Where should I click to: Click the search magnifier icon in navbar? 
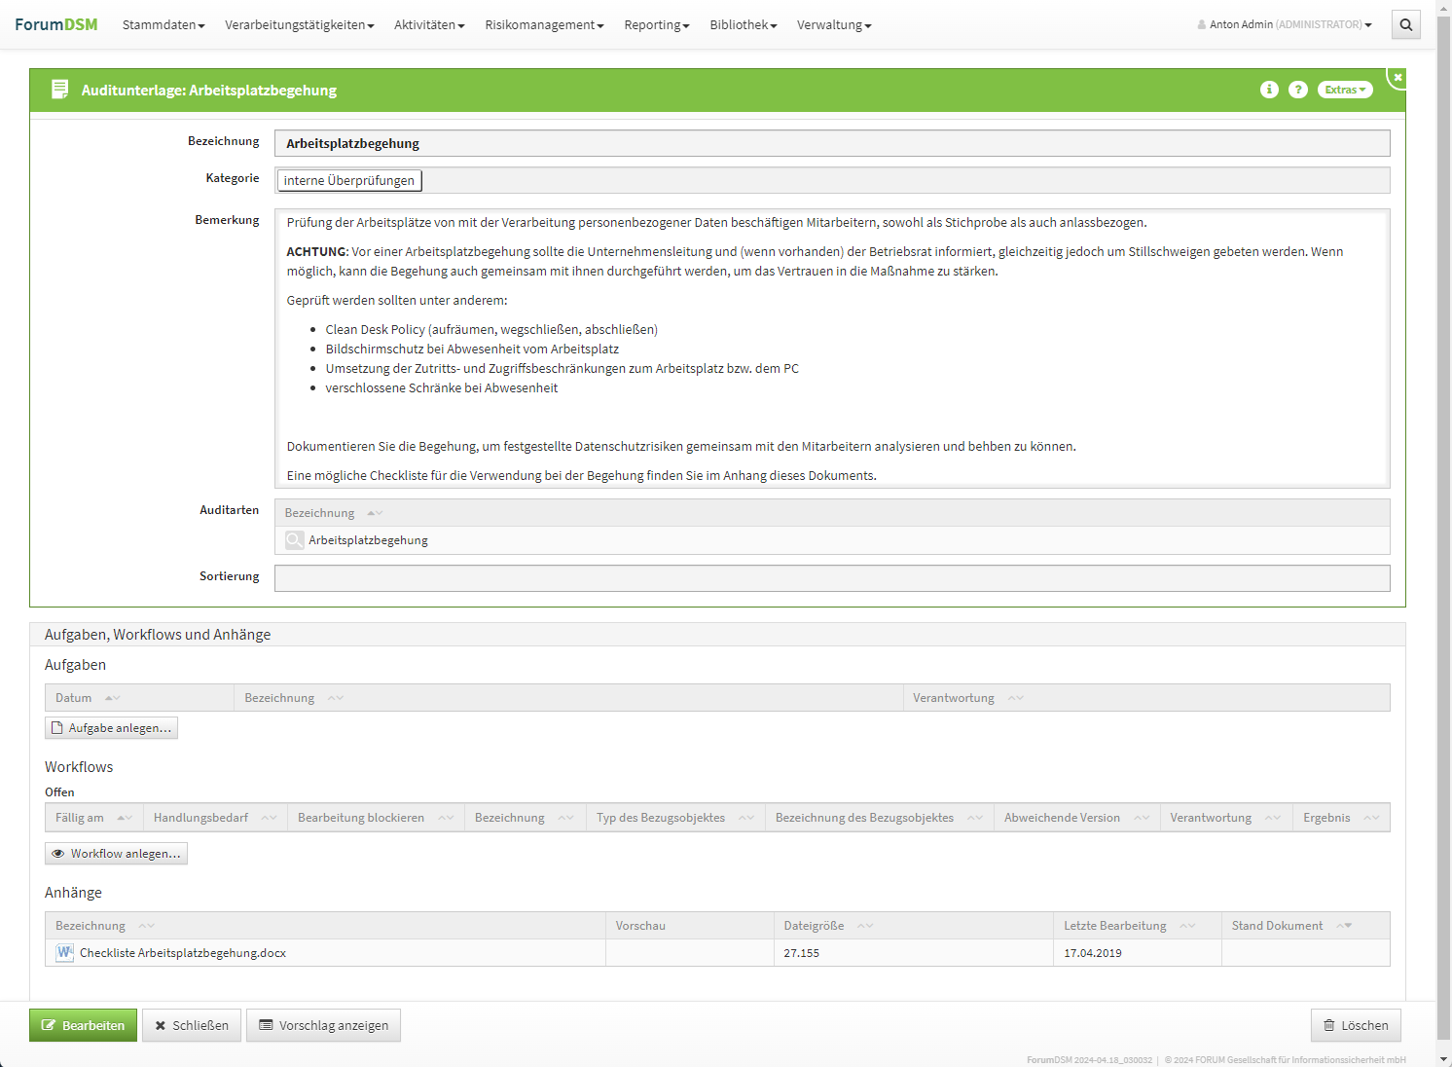[x=1405, y=25]
